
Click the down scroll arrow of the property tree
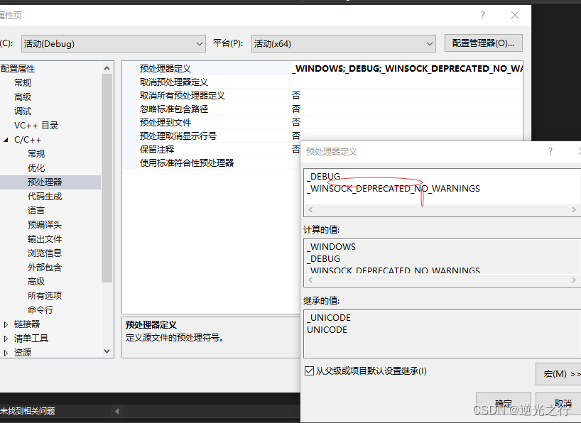(x=107, y=351)
